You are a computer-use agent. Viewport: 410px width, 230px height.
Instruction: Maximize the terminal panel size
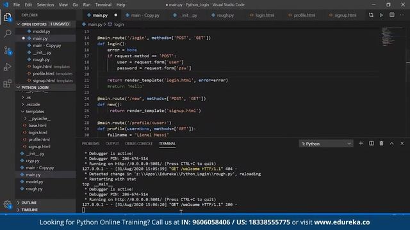391,143
